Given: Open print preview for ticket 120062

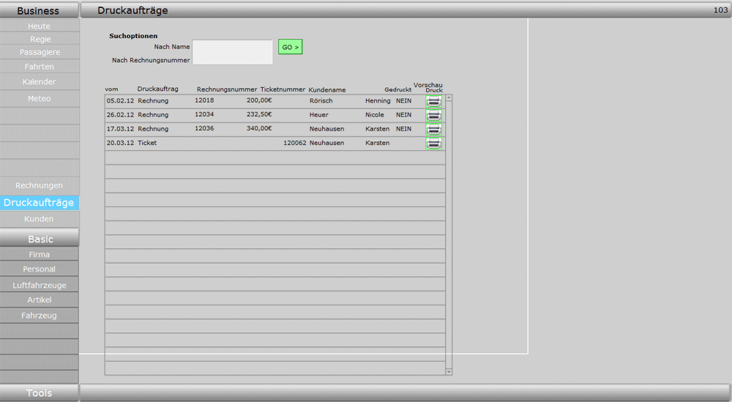Looking at the screenshot, I should coord(434,144).
